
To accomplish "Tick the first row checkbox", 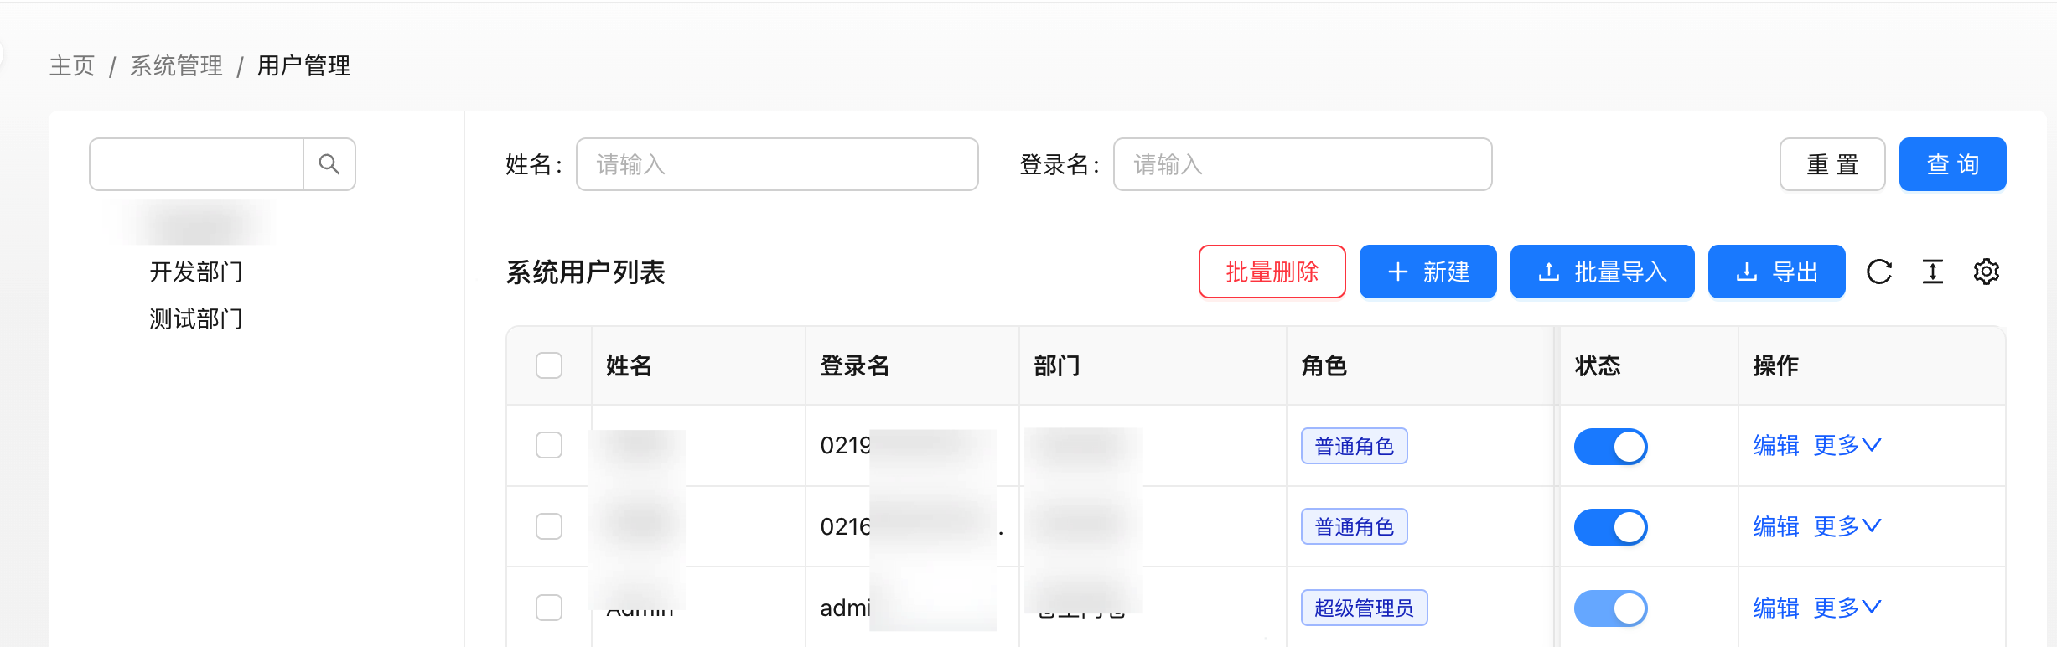I will [x=549, y=445].
